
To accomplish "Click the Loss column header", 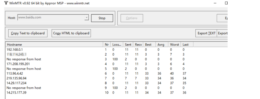I will coord(117,45).
